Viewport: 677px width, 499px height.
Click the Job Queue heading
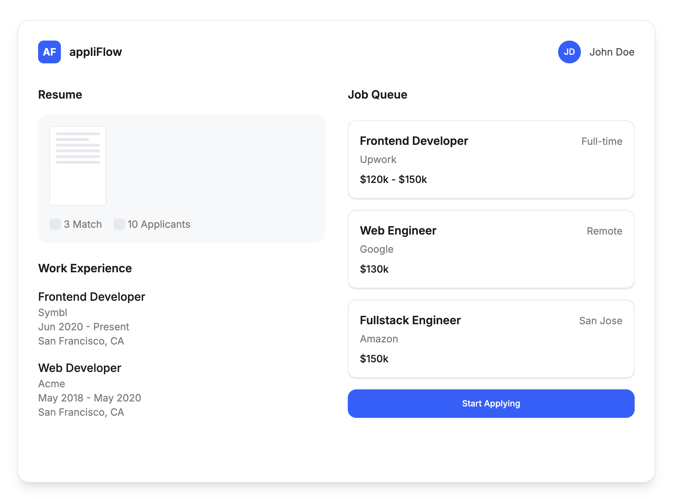pyautogui.click(x=377, y=95)
